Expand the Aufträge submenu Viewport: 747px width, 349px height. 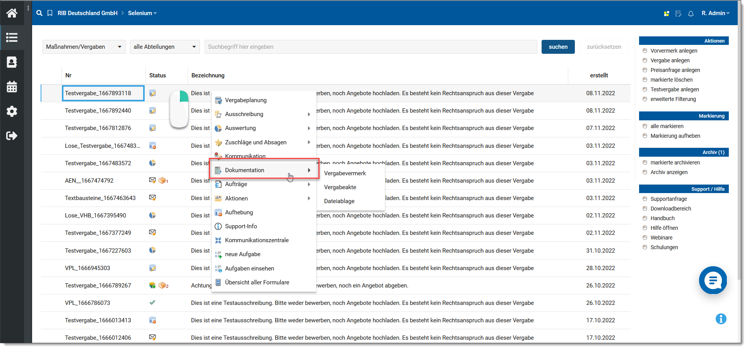point(309,184)
